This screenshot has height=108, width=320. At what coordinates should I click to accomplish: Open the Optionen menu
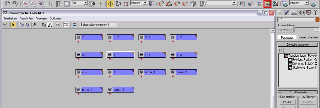pyautogui.click(x=55, y=18)
